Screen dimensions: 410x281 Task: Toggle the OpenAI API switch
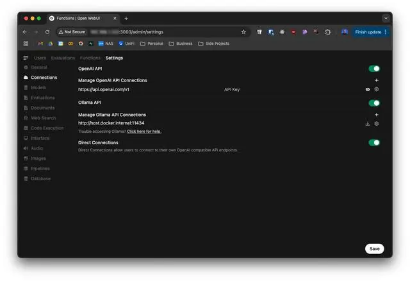(374, 69)
